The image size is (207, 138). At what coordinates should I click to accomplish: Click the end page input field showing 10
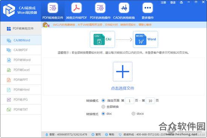[x=150, y=101]
